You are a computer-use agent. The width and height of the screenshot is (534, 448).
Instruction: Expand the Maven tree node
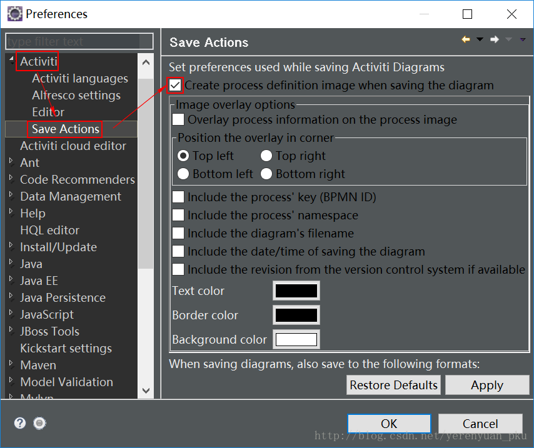click(x=11, y=363)
